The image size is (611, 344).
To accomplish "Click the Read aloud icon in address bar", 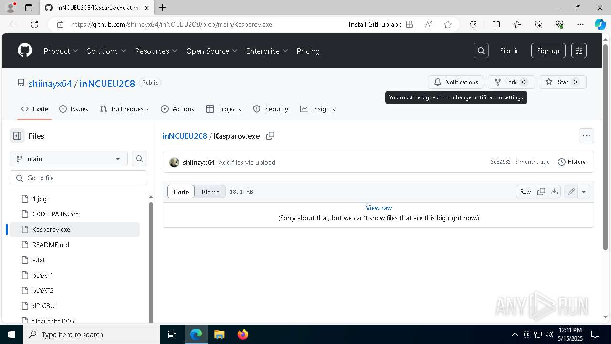I will point(429,24).
